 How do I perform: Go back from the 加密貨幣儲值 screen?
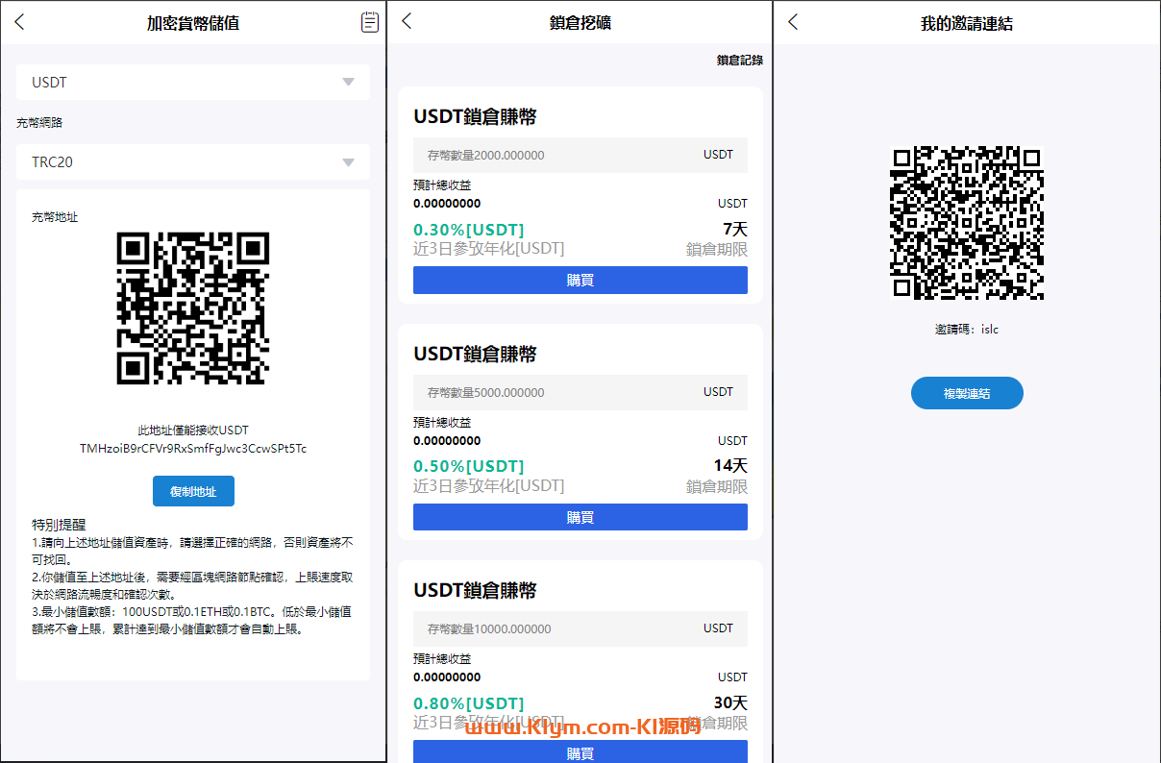[x=20, y=22]
